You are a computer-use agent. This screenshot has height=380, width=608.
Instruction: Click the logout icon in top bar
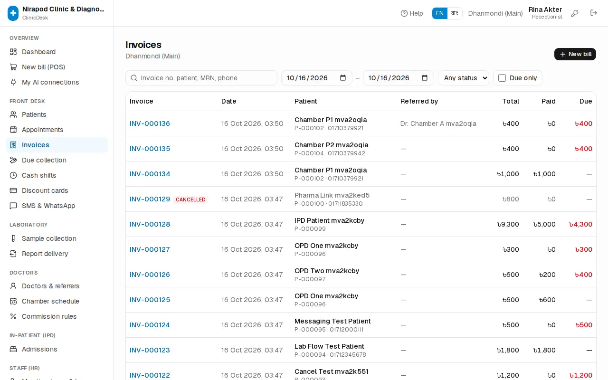pos(594,13)
